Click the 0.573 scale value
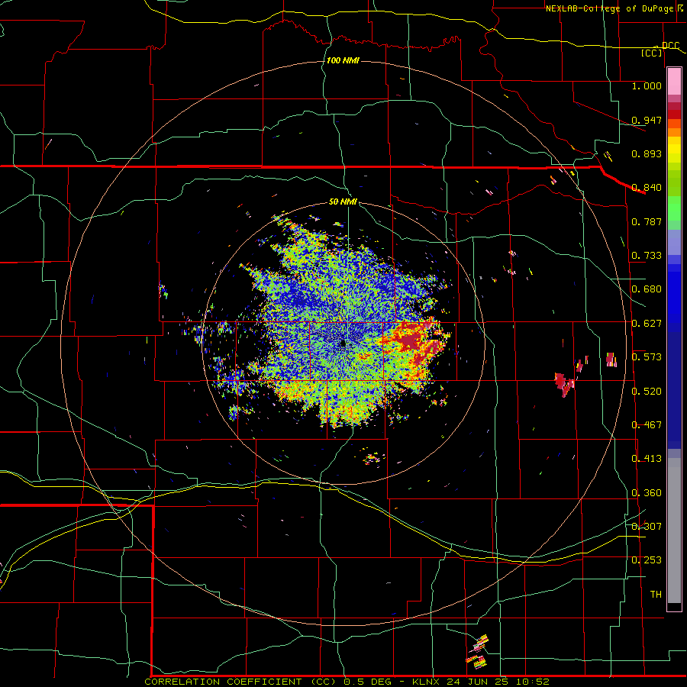687x687 pixels. [x=647, y=356]
